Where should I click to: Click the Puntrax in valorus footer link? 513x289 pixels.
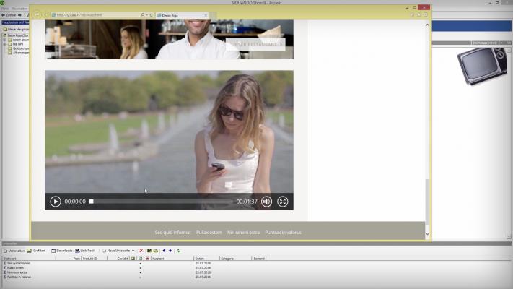[283, 233]
